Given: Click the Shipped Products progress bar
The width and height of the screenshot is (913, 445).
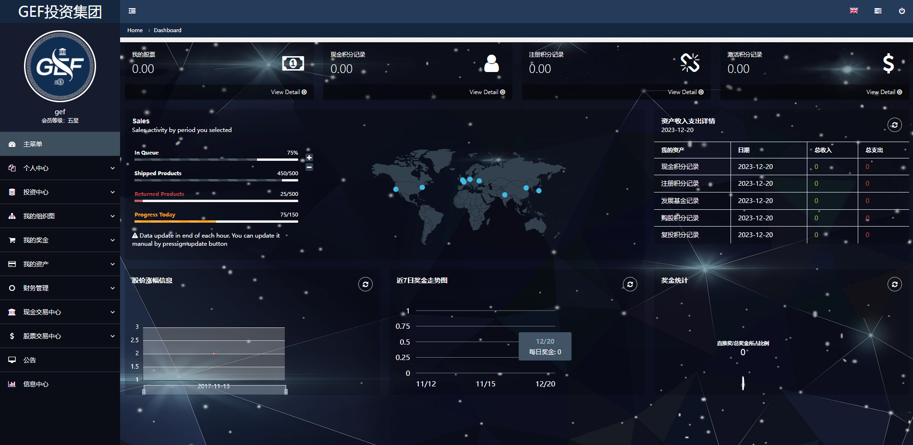Looking at the screenshot, I should coord(216,180).
